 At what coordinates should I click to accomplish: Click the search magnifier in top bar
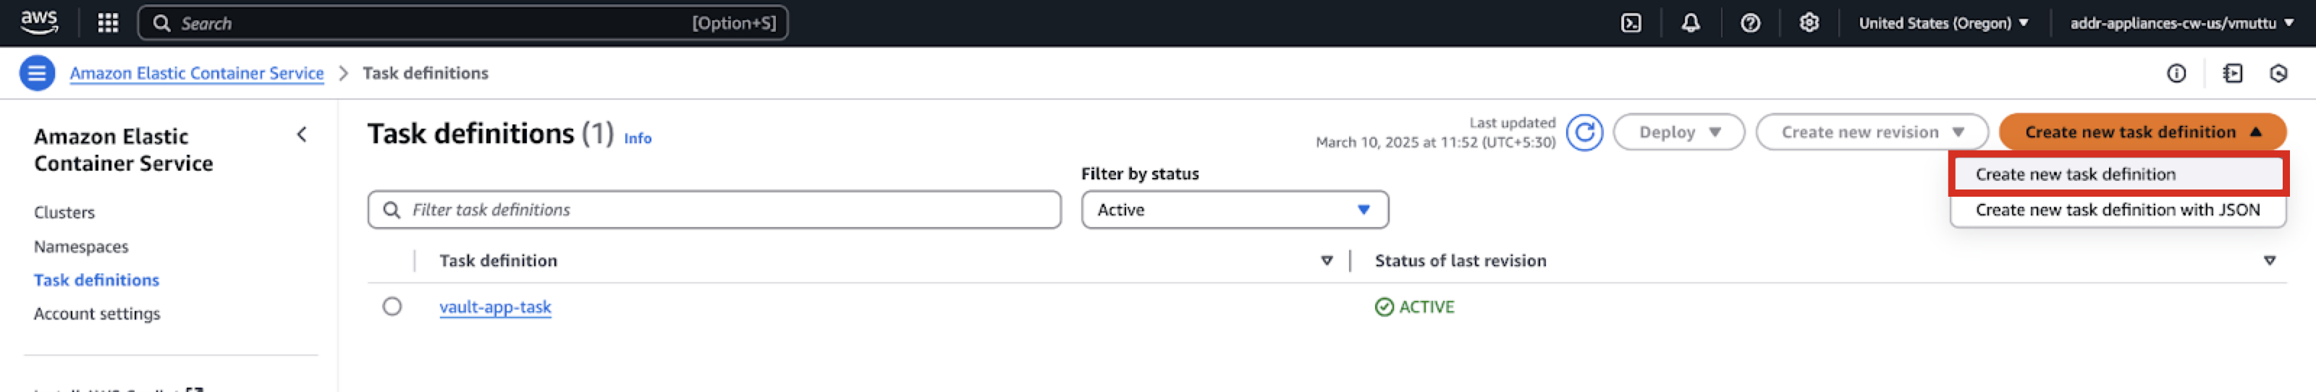(162, 23)
